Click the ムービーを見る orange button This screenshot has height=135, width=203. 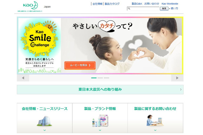[x=80, y=65]
